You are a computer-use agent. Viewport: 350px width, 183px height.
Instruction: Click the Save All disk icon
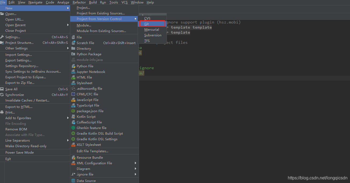click(x=2, y=89)
